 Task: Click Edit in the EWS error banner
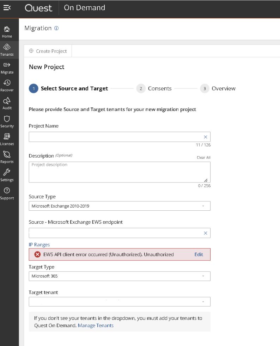point(199,254)
